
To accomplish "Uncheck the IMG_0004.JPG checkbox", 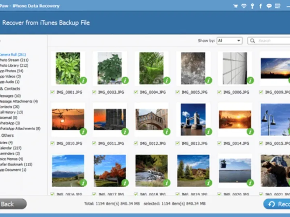I will 136,92.
